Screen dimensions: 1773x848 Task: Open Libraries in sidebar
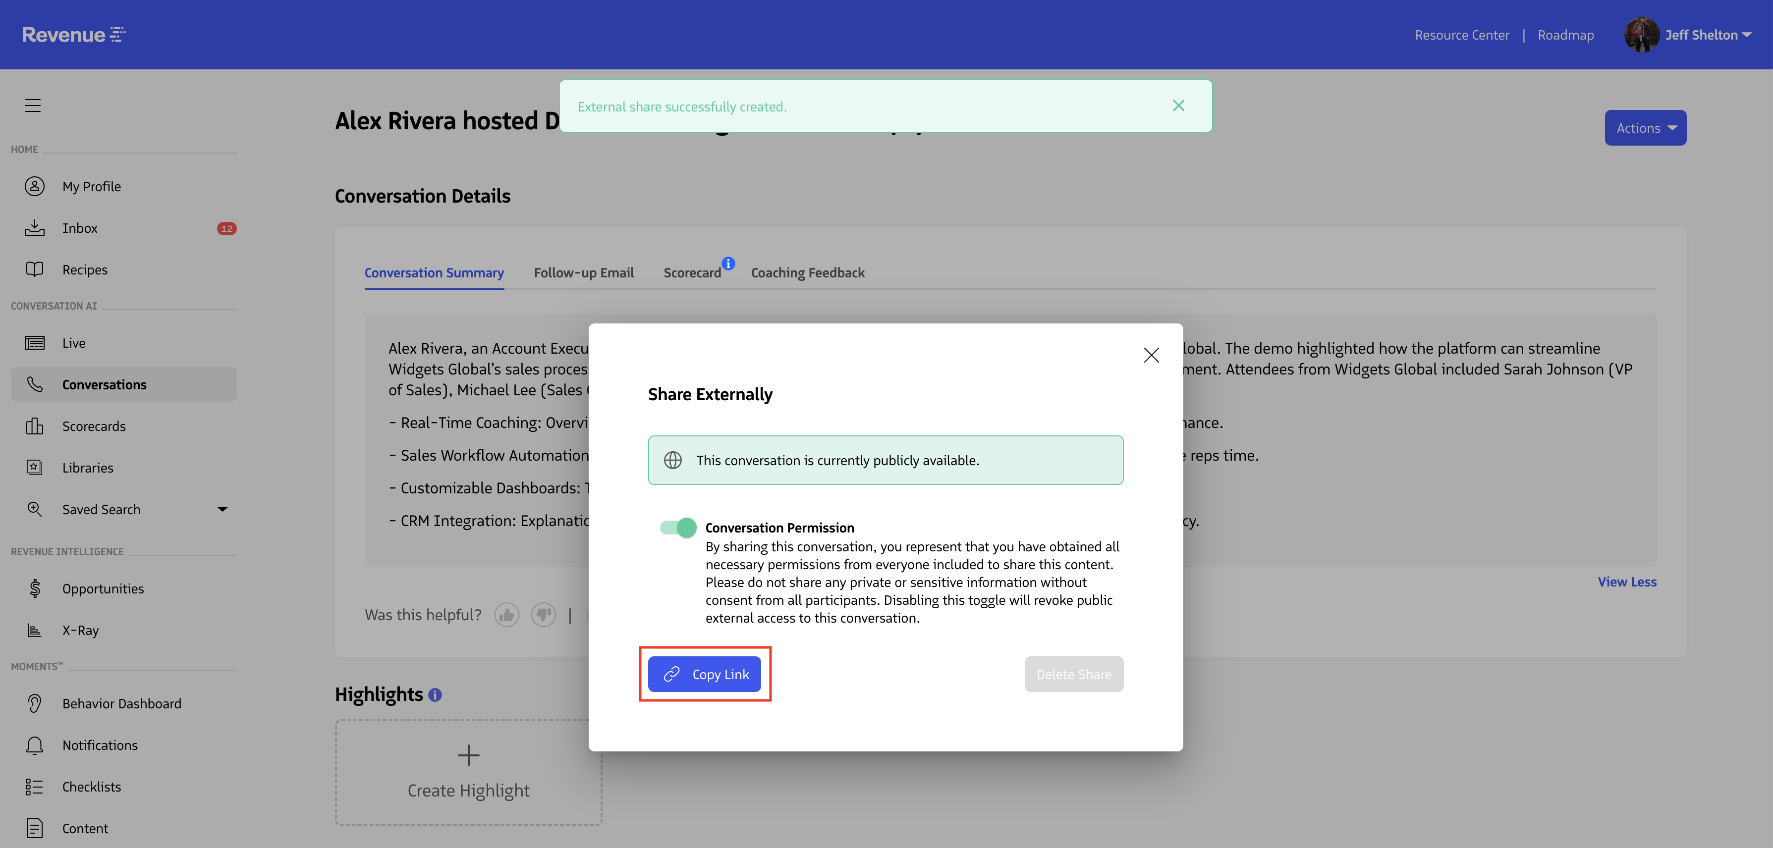pos(87,468)
